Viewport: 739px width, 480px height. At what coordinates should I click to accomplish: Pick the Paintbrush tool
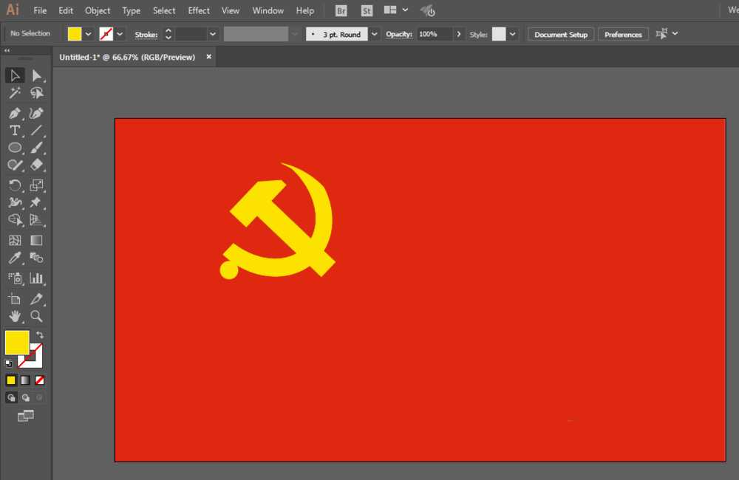click(x=36, y=148)
